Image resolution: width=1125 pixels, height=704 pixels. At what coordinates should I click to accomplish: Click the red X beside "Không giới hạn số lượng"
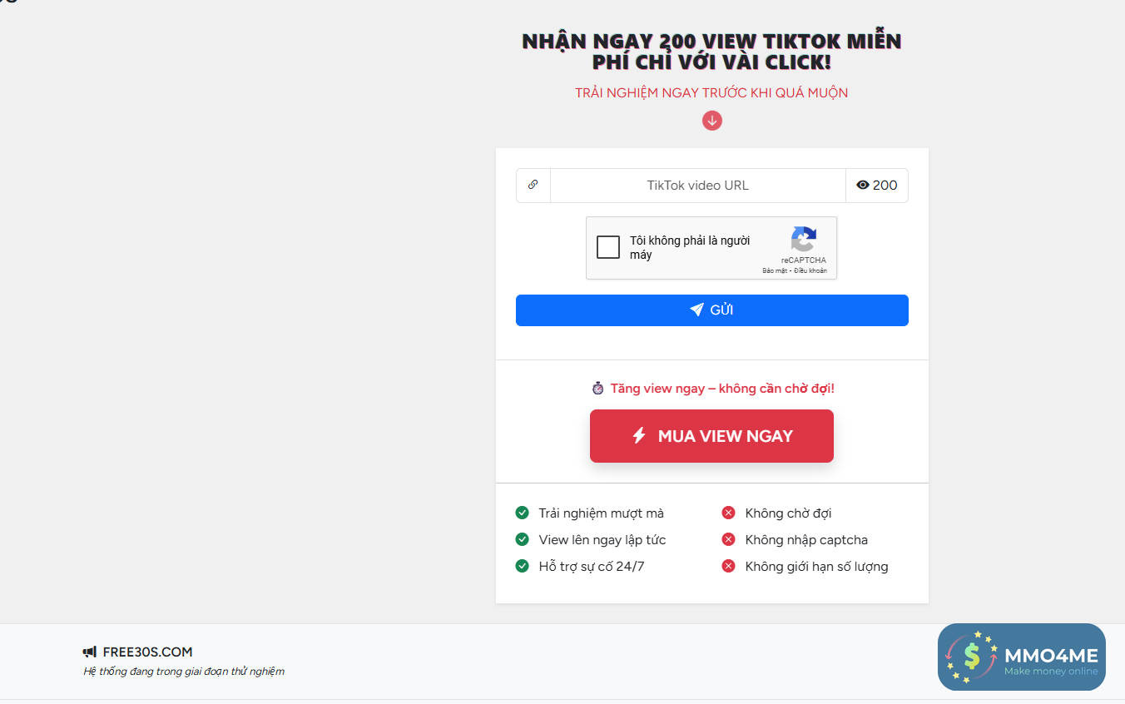(x=729, y=566)
